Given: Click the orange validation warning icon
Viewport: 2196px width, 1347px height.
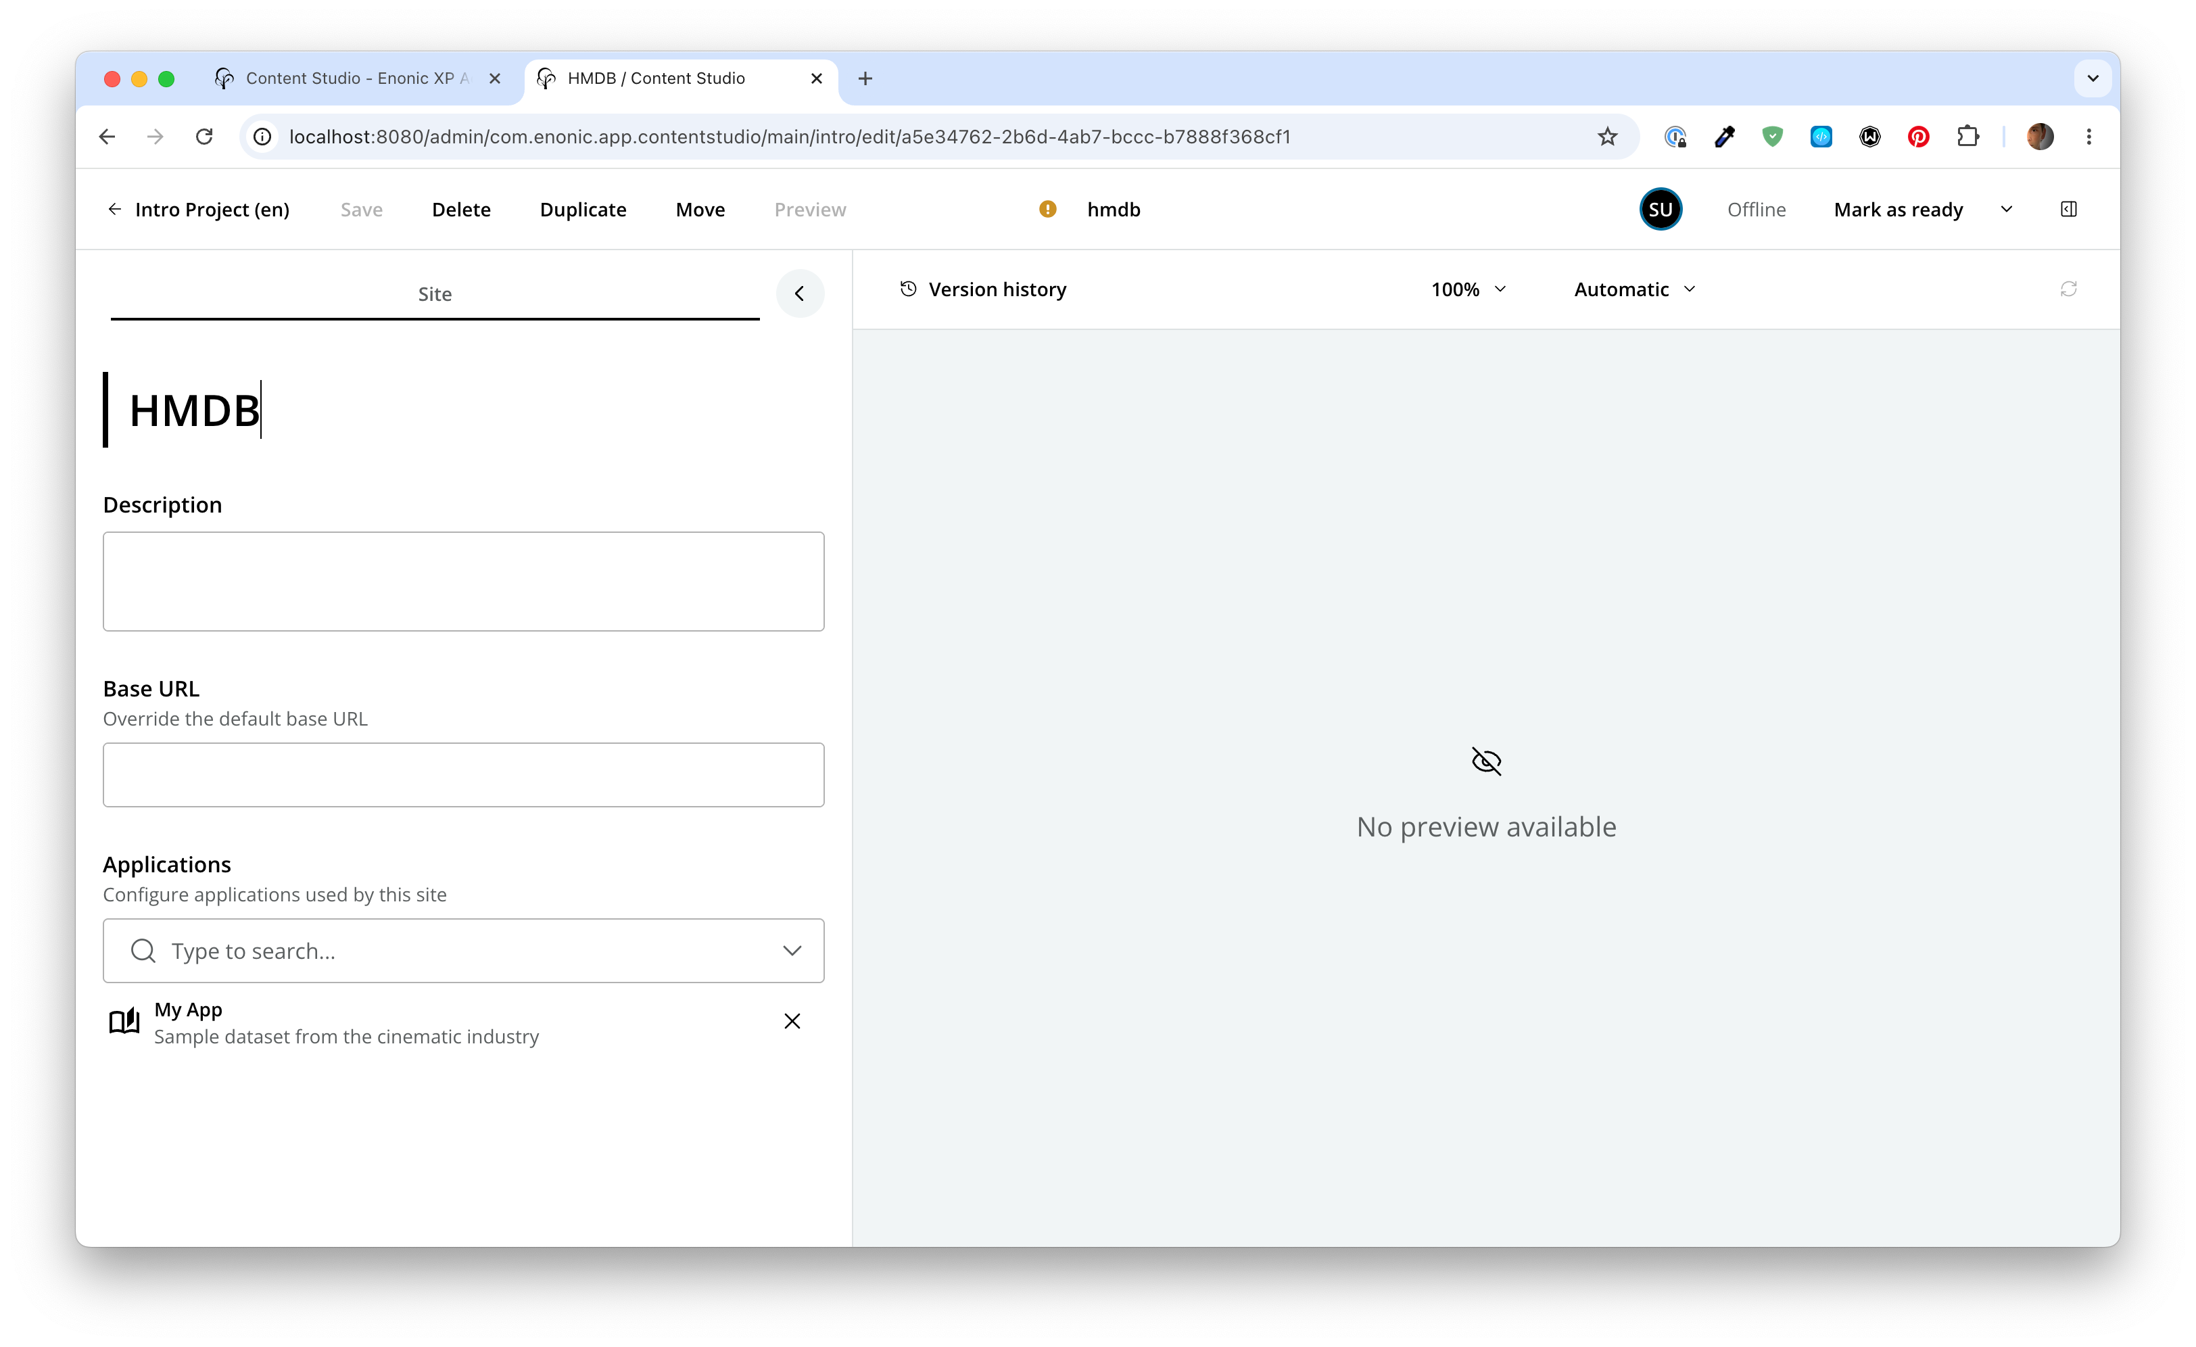Looking at the screenshot, I should [1047, 210].
